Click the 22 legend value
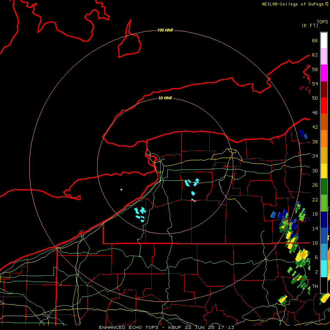The height and width of the screenshot is (330, 330). pos(315,200)
